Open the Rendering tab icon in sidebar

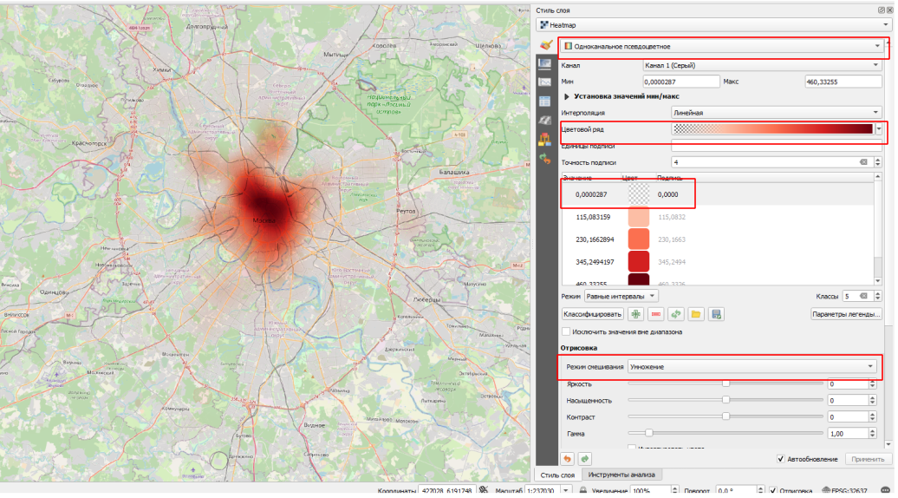click(544, 121)
